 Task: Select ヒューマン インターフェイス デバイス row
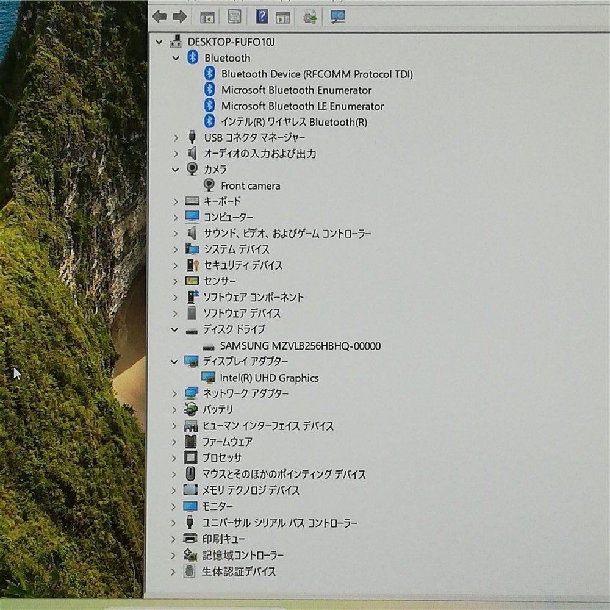[268, 426]
